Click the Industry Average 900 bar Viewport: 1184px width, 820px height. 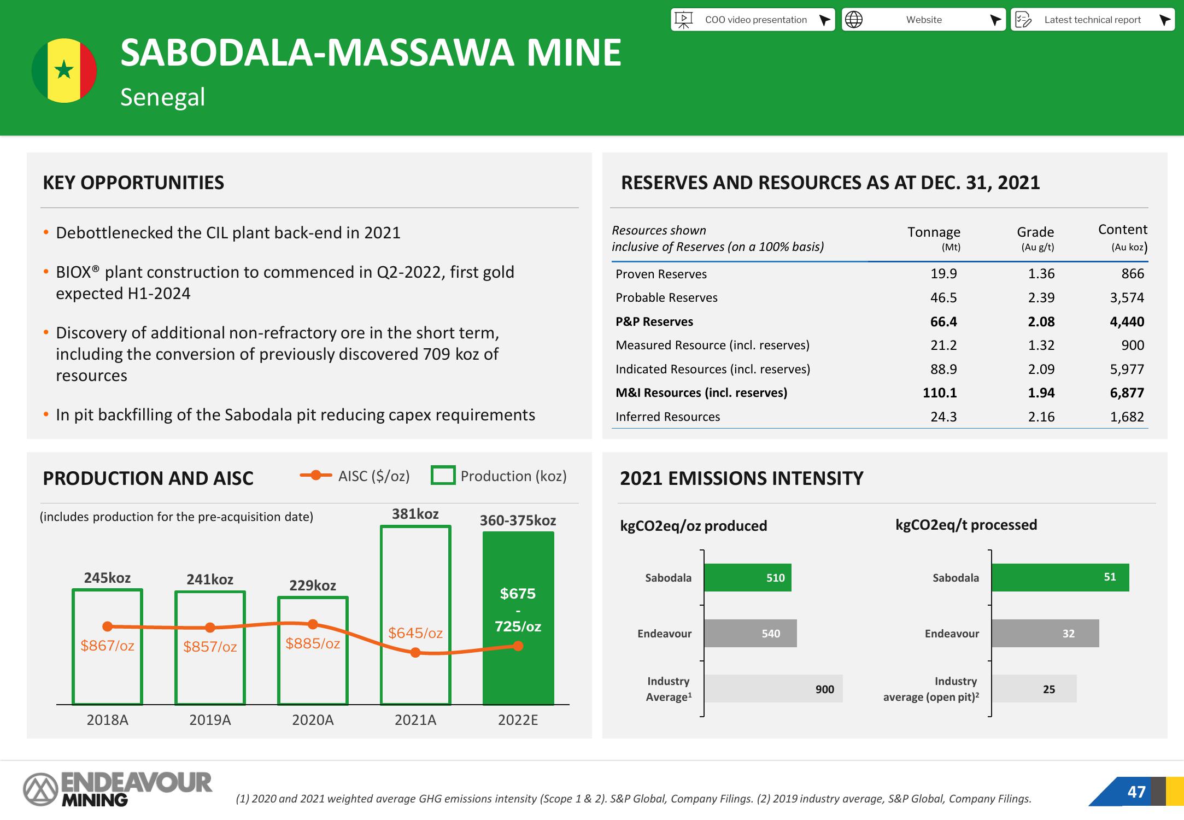click(x=773, y=689)
